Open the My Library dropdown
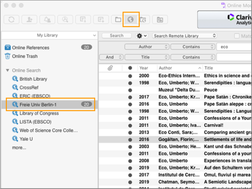Image resolution: width=252 pixels, height=189 pixels. pyautogui.click(x=49, y=35)
